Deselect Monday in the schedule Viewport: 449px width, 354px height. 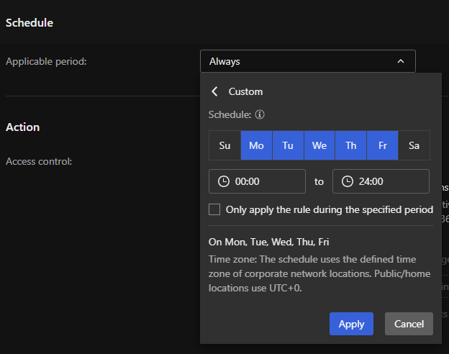tap(256, 145)
